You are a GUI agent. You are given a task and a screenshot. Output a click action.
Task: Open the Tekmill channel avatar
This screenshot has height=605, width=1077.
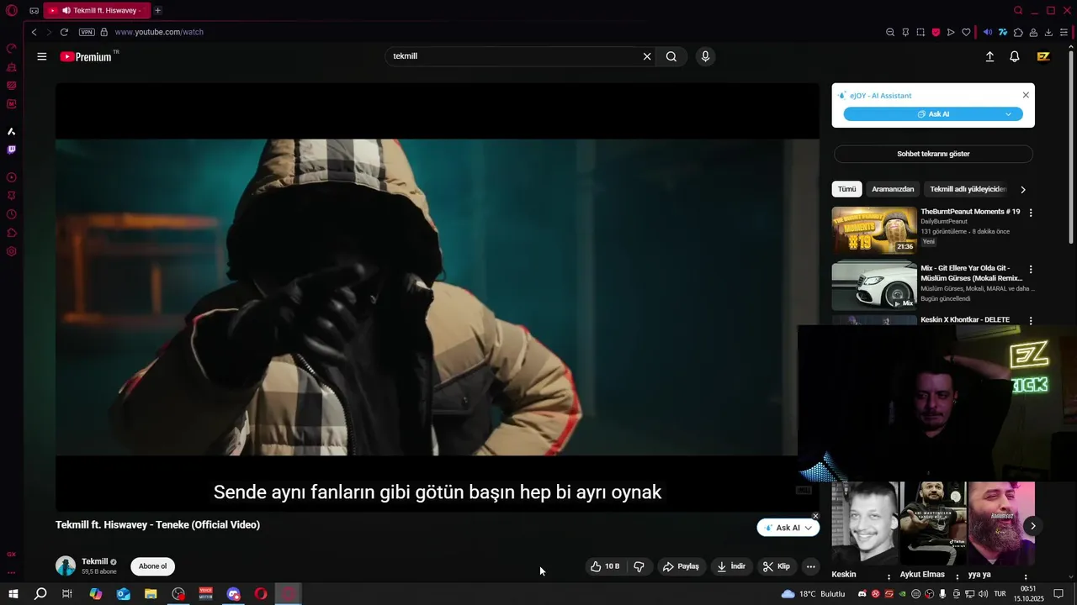66,566
